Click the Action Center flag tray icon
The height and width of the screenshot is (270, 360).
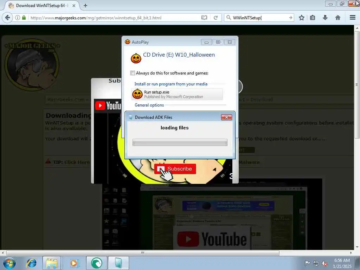(x=307, y=263)
